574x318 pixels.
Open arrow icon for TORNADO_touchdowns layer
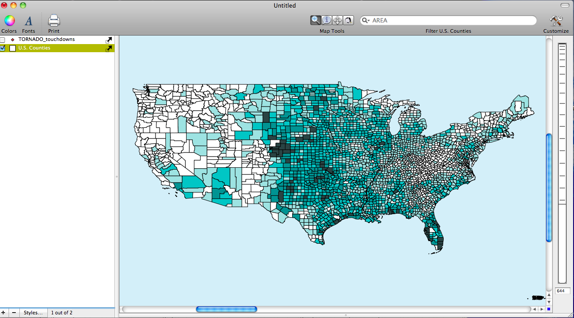coord(109,40)
